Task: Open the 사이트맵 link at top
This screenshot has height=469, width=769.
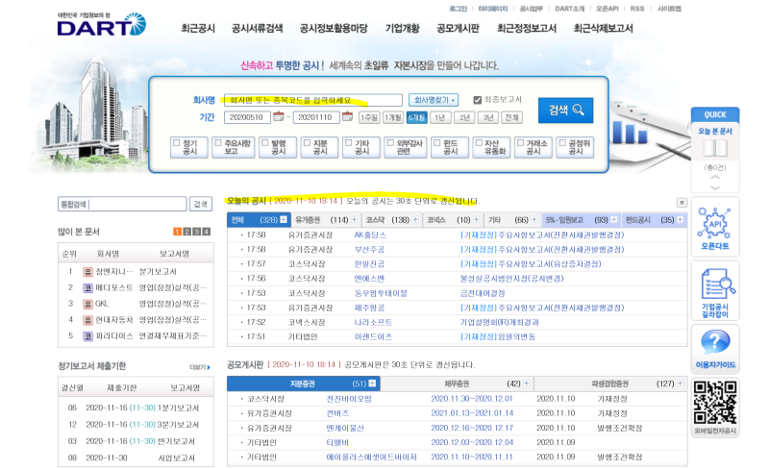Action: tap(669, 9)
